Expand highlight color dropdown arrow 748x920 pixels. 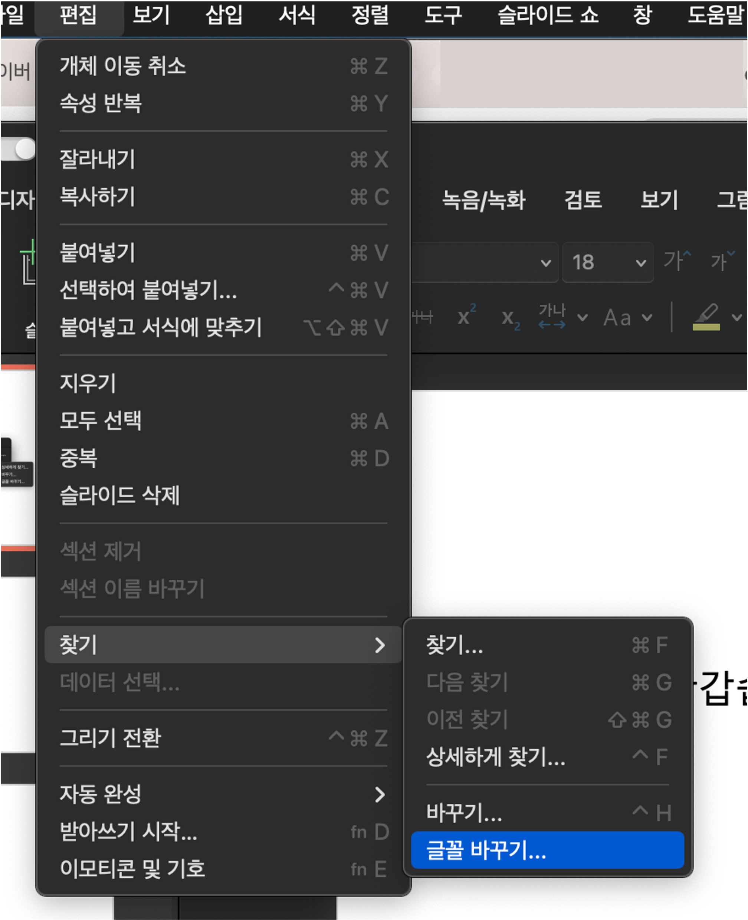coord(736,318)
